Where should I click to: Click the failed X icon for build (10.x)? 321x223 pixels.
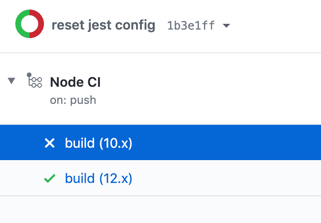point(50,143)
